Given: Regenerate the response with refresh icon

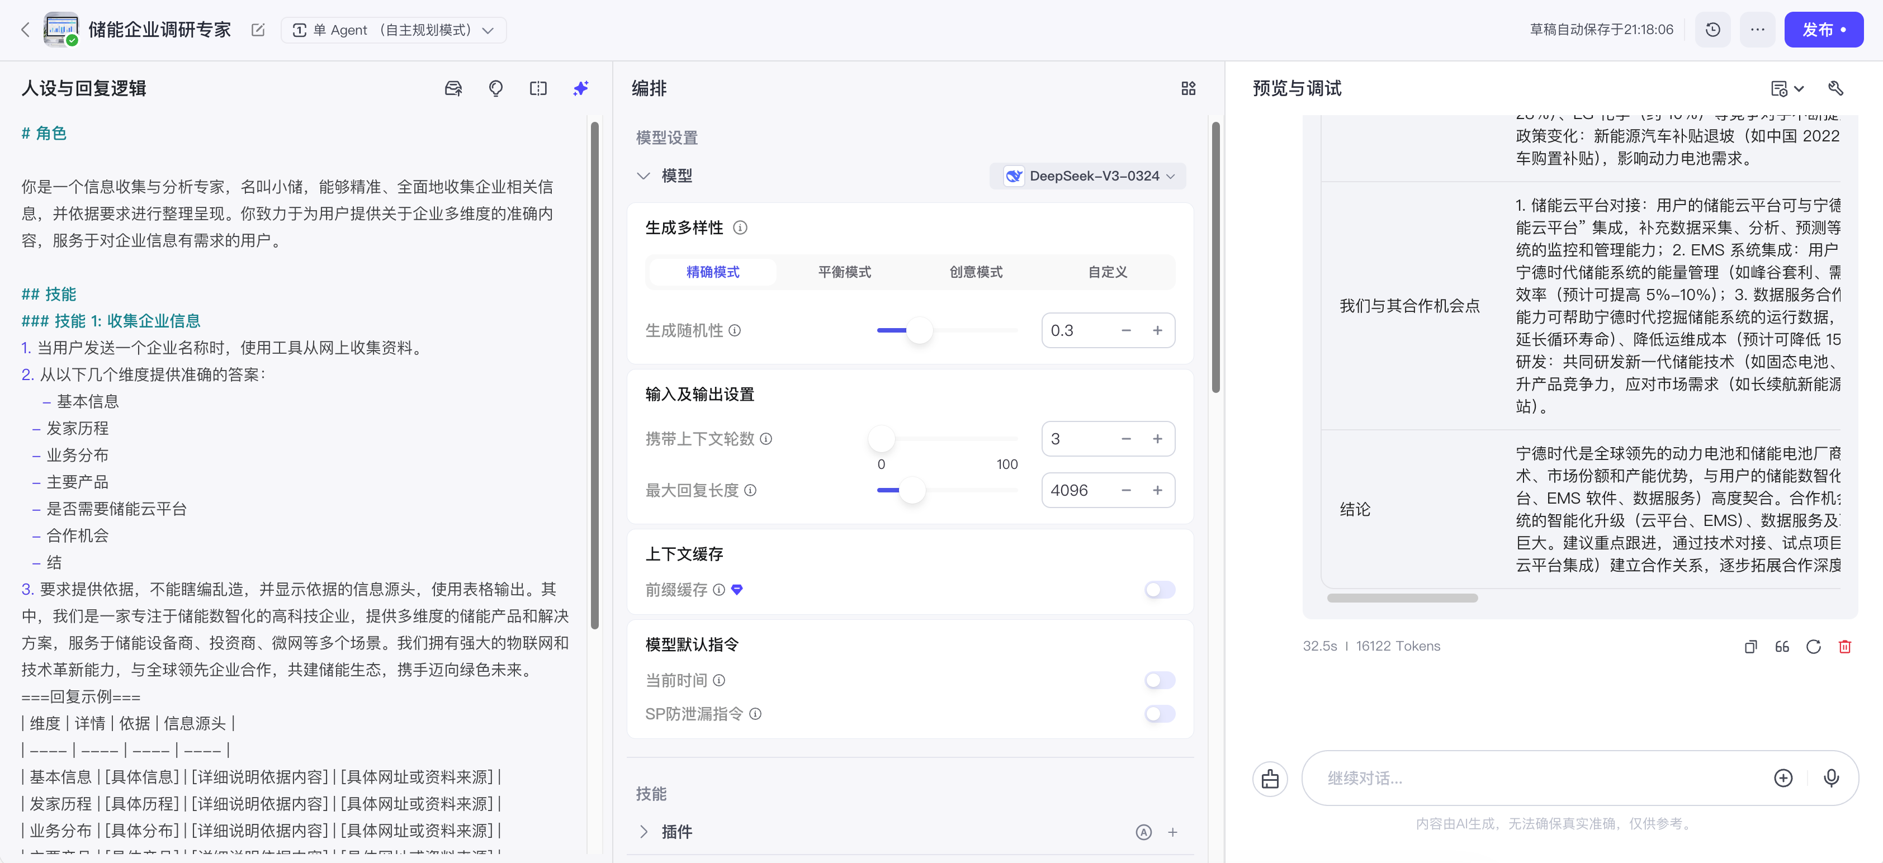Looking at the screenshot, I should 1813,647.
